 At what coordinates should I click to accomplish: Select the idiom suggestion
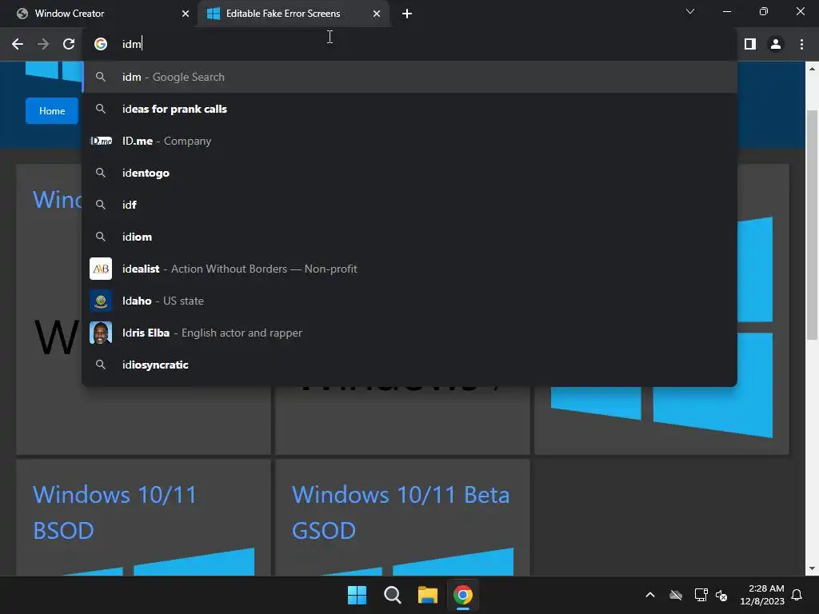pyautogui.click(x=409, y=237)
